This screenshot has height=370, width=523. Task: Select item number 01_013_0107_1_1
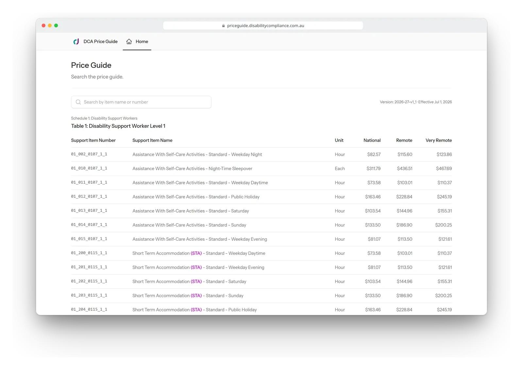point(89,211)
